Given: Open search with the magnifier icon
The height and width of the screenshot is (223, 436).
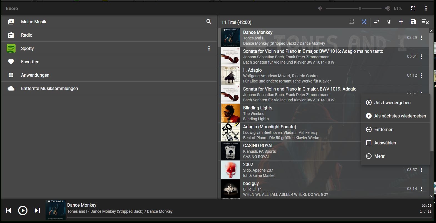Looking at the screenshot, I should 209,22.
